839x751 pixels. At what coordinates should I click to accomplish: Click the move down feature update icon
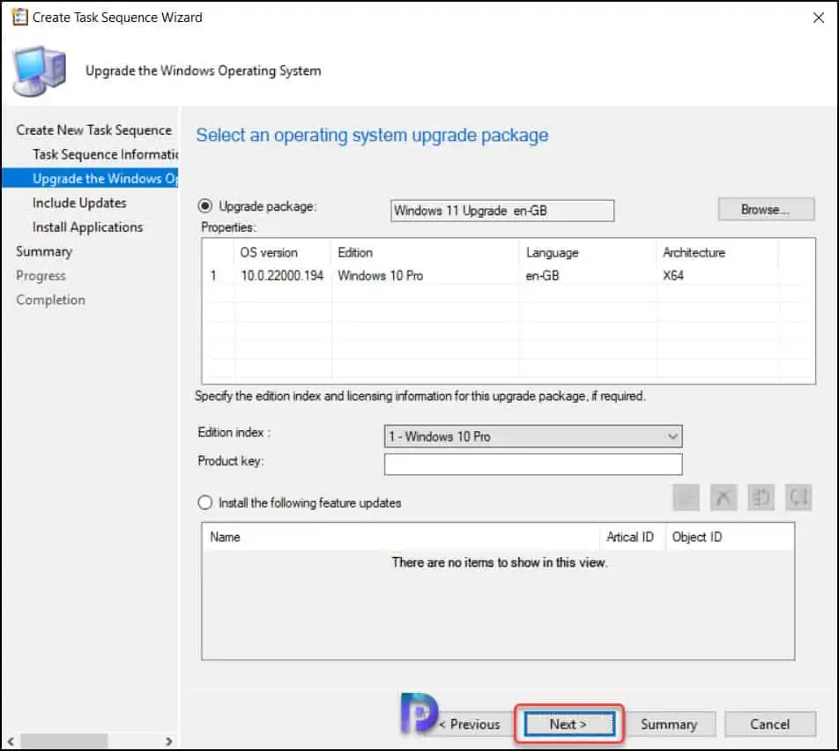pos(798,498)
